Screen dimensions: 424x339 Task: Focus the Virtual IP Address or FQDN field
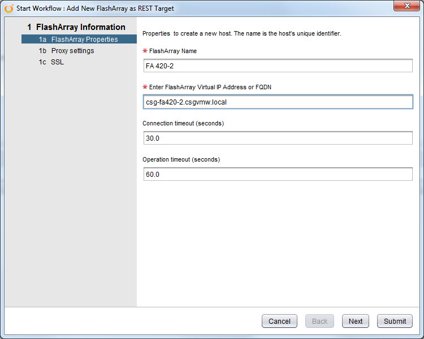(278, 102)
